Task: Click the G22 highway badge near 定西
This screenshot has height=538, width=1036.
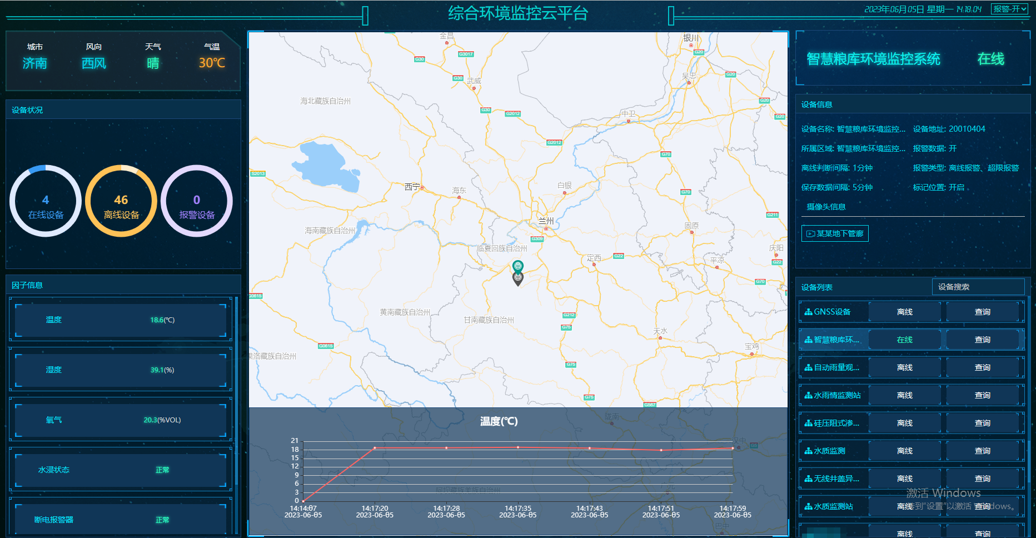Action: click(x=619, y=256)
